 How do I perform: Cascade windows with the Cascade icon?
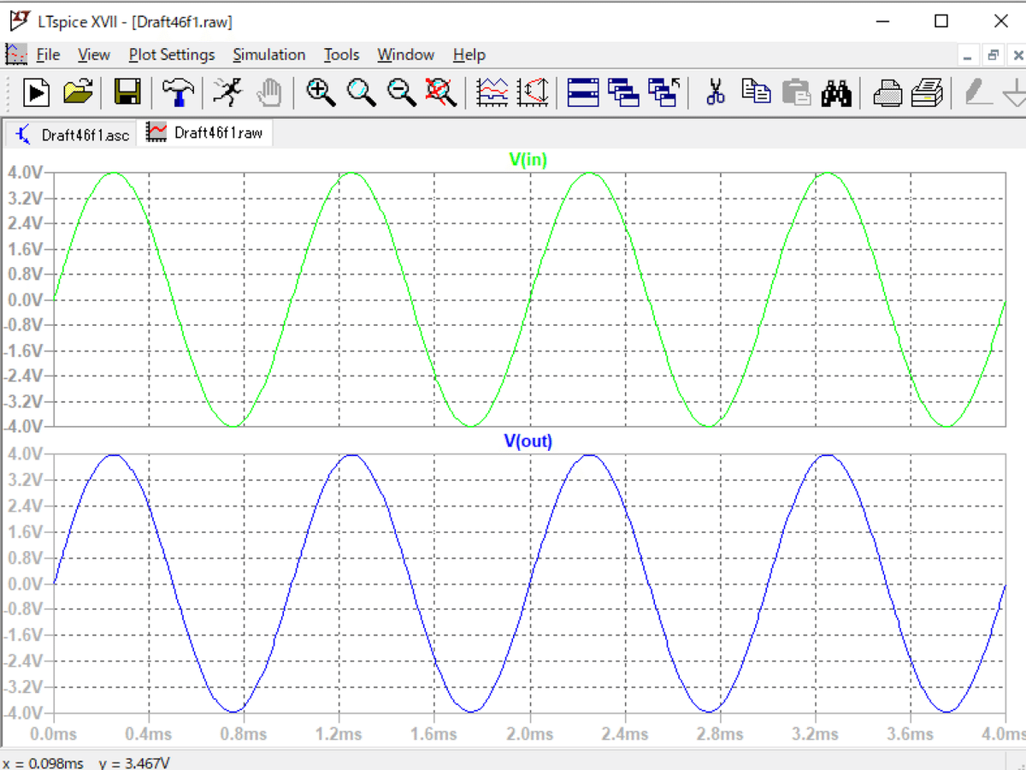(x=623, y=92)
